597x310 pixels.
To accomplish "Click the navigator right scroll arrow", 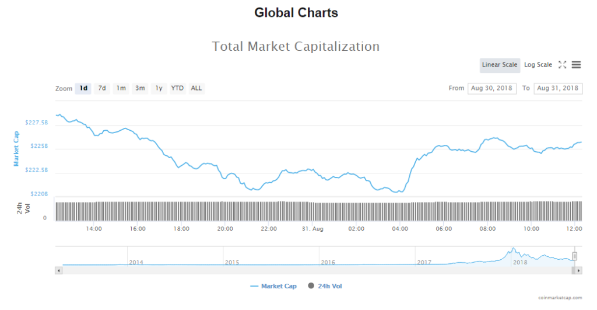I will pyautogui.click(x=578, y=270).
